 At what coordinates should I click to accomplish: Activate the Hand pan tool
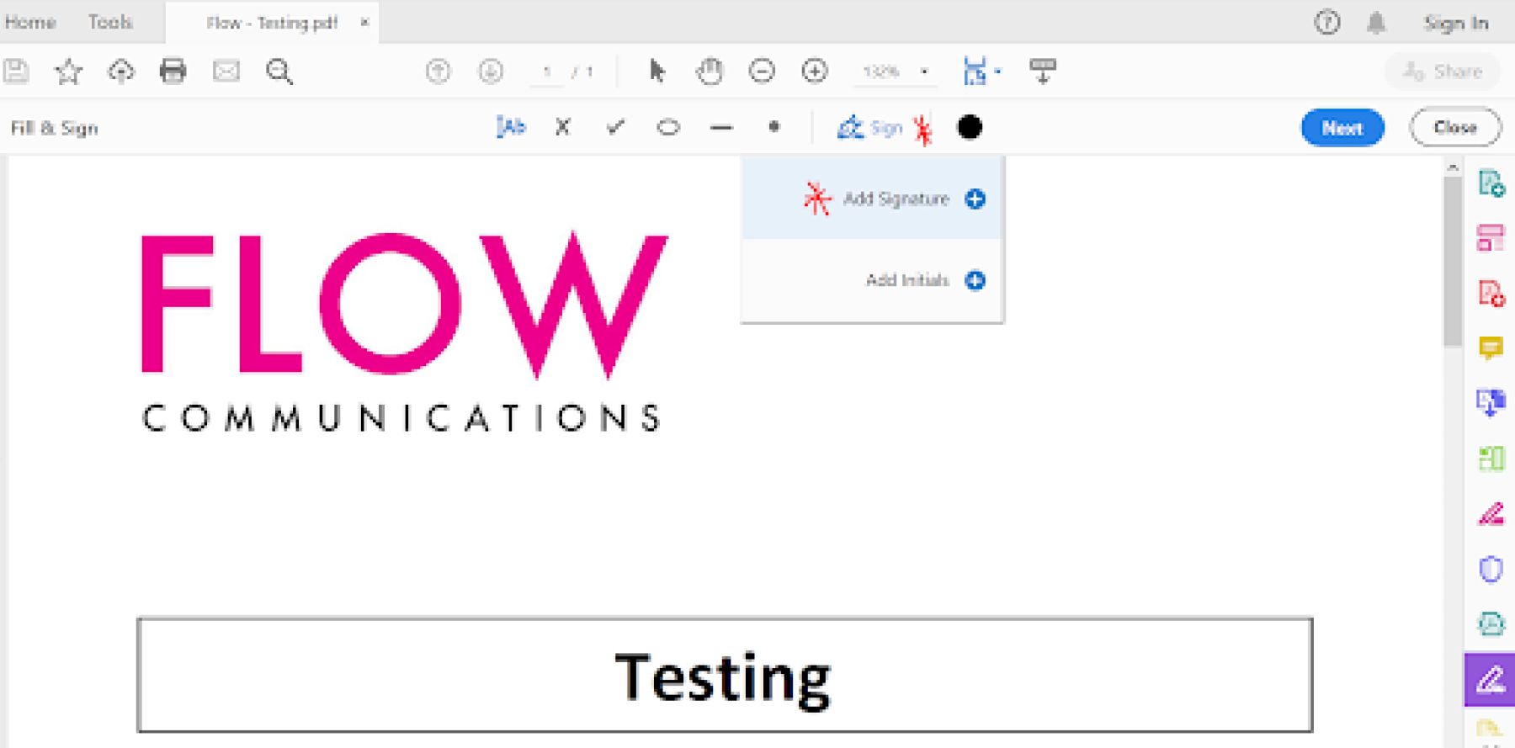pyautogui.click(x=710, y=72)
